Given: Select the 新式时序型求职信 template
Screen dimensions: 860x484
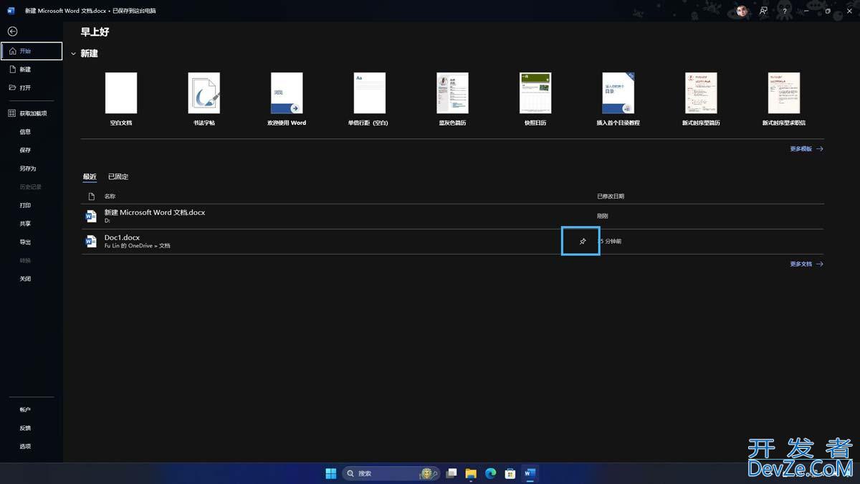Looking at the screenshot, I should 783,99.
